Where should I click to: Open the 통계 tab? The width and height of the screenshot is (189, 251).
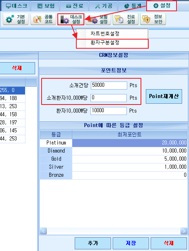(132, 6)
